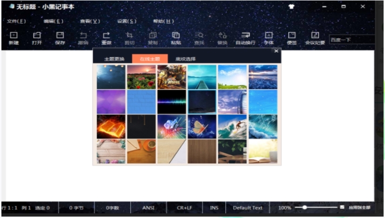The width and height of the screenshot is (385, 218).
Task: Pick the blue brick wall theme thumbnail
Action: pos(142,102)
